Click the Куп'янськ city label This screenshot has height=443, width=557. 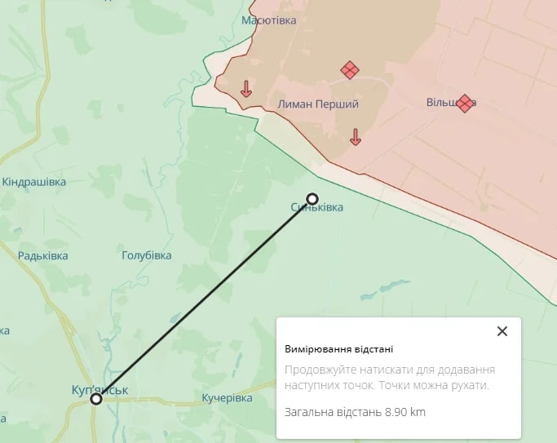click(99, 390)
